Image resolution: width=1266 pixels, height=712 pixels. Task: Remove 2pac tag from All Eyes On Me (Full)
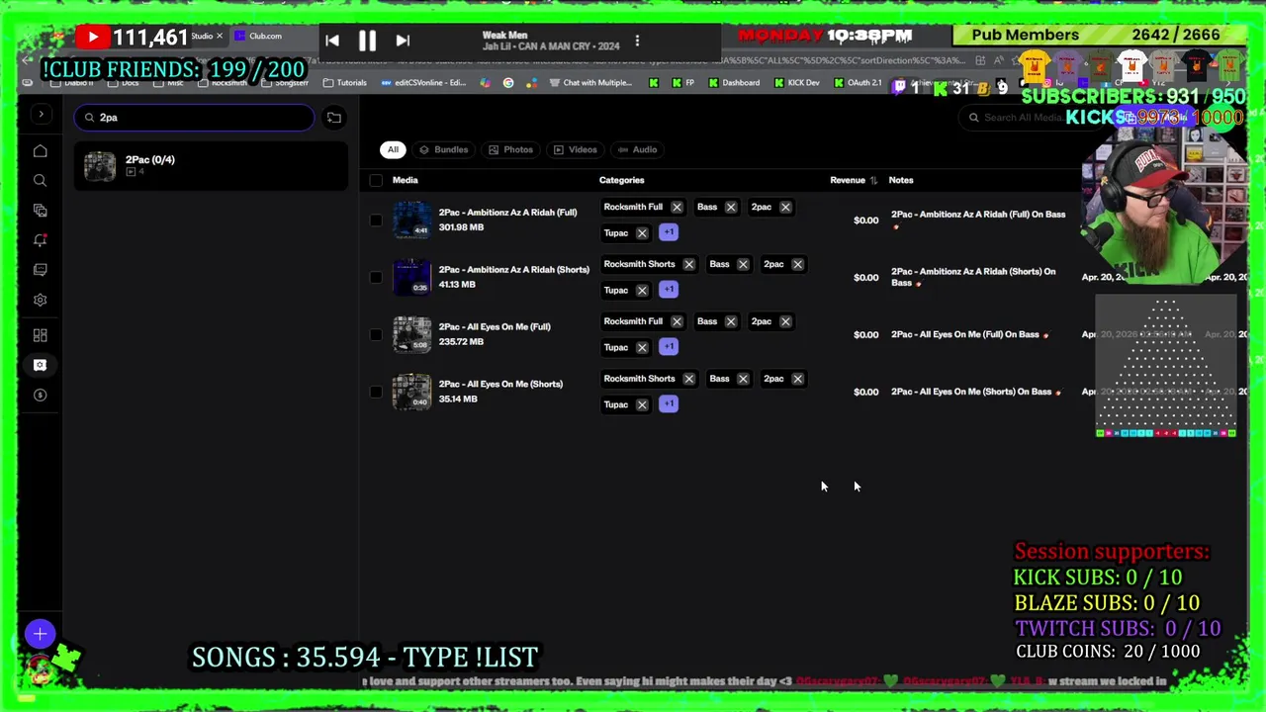(x=785, y=321)
